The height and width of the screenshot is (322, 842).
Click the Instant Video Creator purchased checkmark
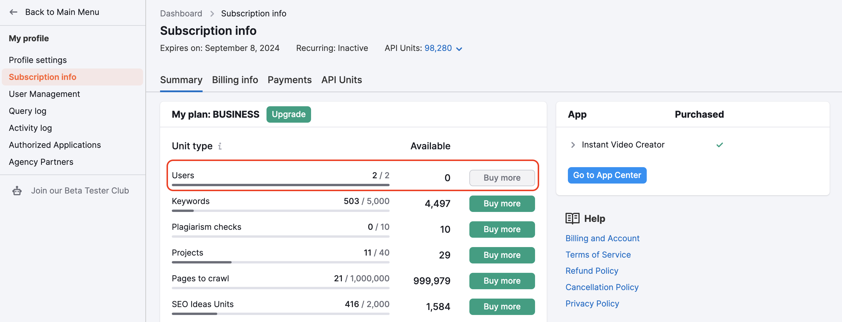719,145
